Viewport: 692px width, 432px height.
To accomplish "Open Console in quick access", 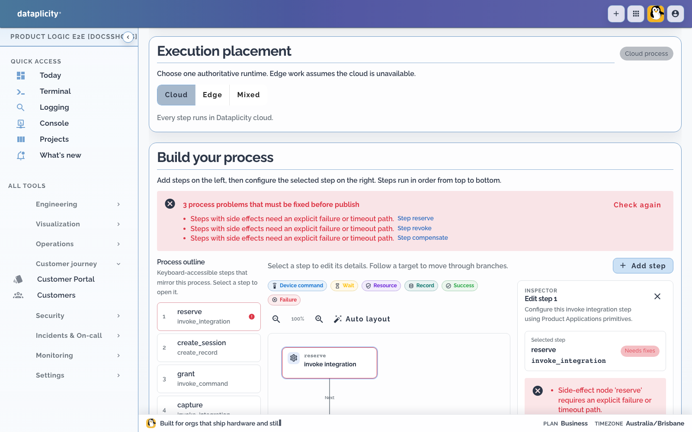I will (54, 124).
